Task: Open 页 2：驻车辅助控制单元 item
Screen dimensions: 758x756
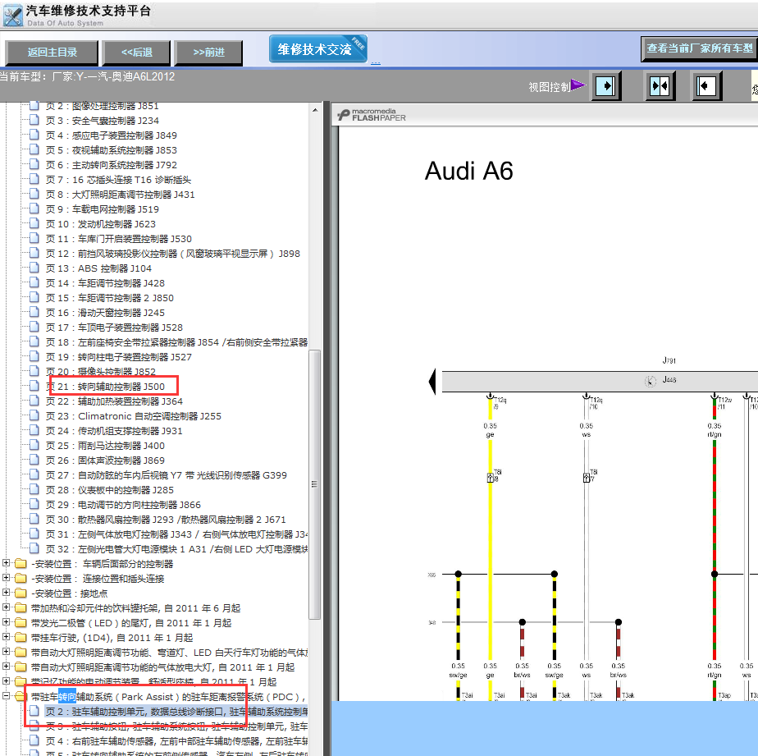Action: click(x=176, y=712)
